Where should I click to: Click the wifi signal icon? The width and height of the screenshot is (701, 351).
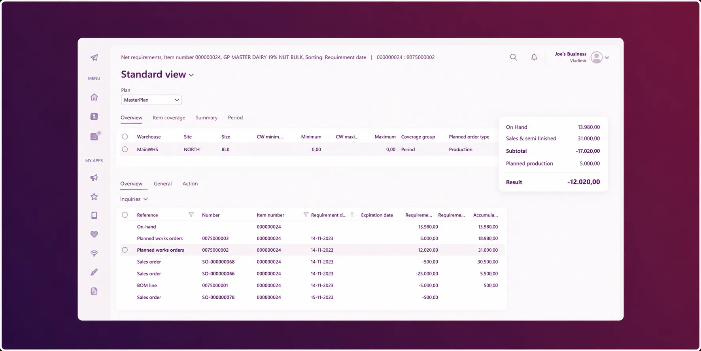click(x=94, y=253)
